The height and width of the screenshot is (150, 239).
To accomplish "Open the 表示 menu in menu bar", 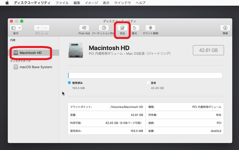I will pos(106,3).
